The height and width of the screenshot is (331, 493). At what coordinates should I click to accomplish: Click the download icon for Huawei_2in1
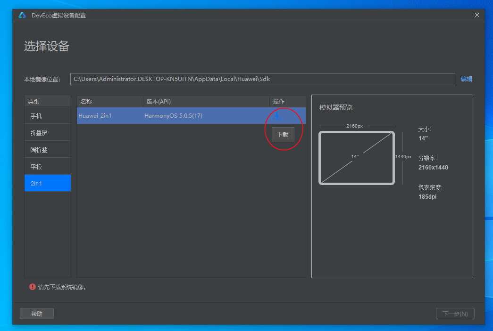pos(277,115)
